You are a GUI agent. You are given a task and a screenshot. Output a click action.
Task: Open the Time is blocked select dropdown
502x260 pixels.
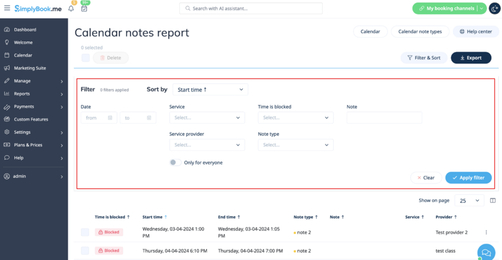[296, 117]
